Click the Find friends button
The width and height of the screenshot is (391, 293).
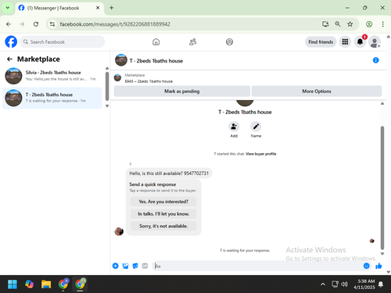pyautogui.click(x=321, y=42)
